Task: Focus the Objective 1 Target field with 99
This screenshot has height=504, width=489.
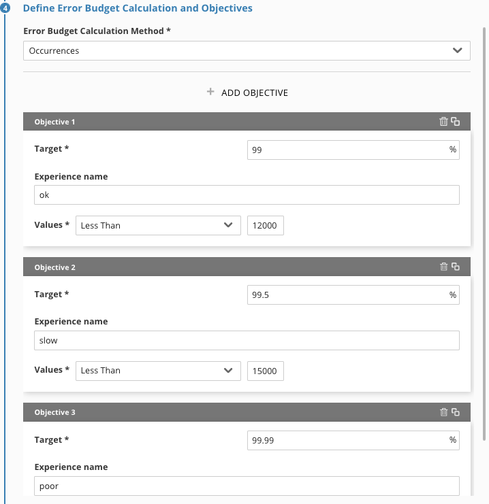Action: click(x=353, y=150)
